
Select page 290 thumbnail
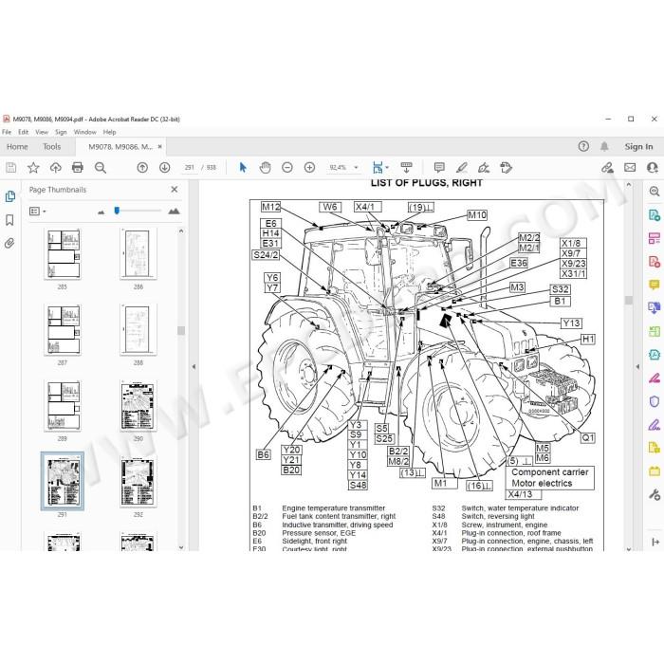click(x=138, y=405)
